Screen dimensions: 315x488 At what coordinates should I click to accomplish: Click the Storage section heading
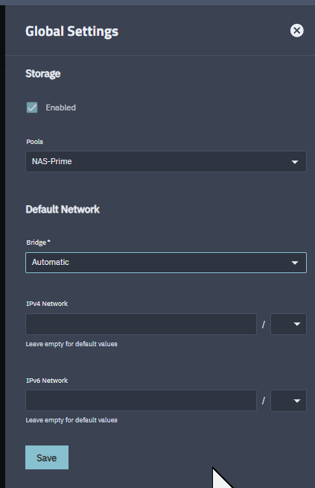click(x=43, y=74)
